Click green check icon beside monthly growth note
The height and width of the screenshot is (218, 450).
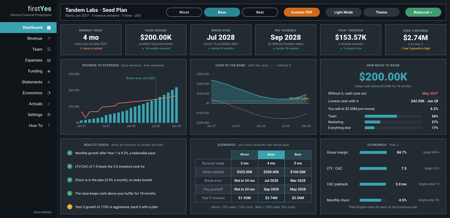[x=70, y=153]
